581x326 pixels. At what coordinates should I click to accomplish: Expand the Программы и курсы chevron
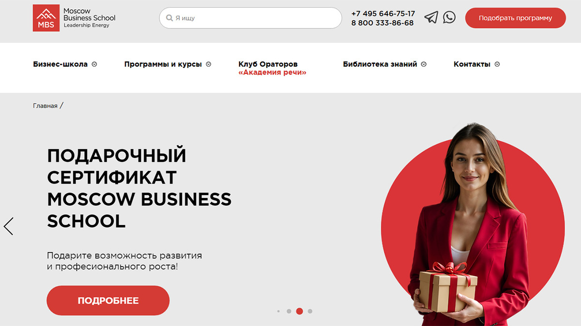tap(209, 64)
